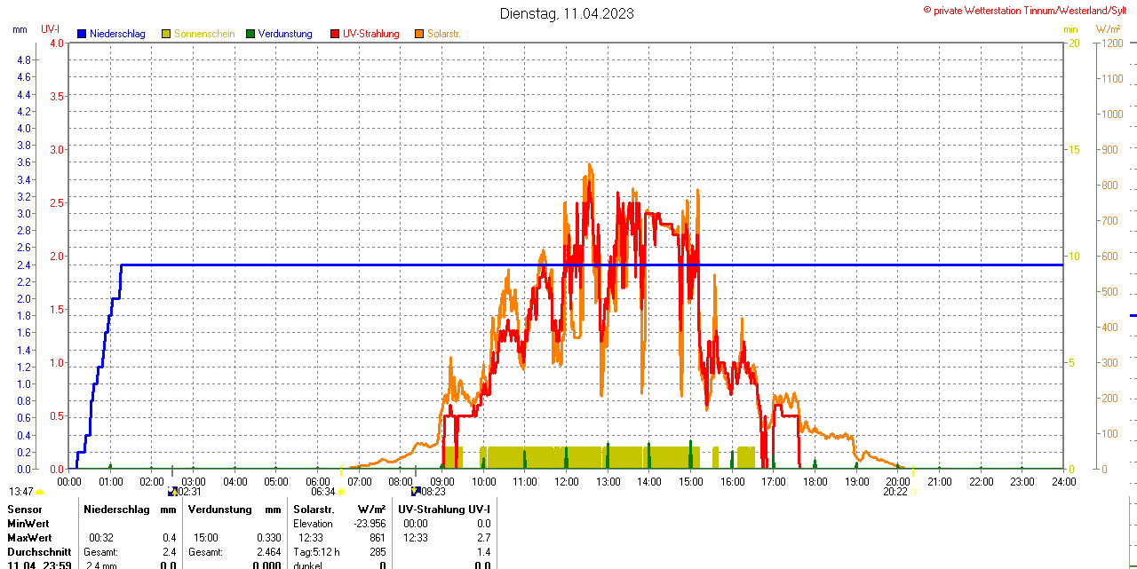Click the Niederschlag legend label
The image size is (1137, 569).
tap(117, 34)
